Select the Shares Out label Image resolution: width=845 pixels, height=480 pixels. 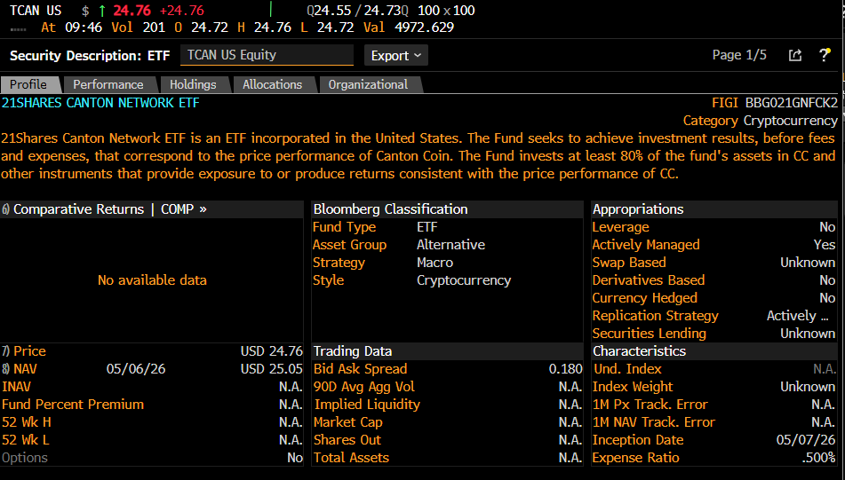[x=347, y=440]
